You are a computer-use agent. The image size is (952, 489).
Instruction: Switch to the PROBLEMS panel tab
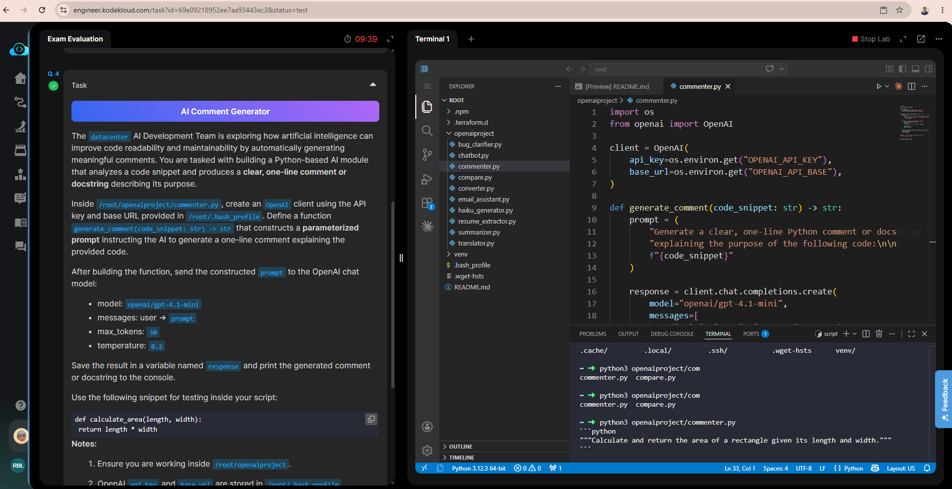[593, 334]
